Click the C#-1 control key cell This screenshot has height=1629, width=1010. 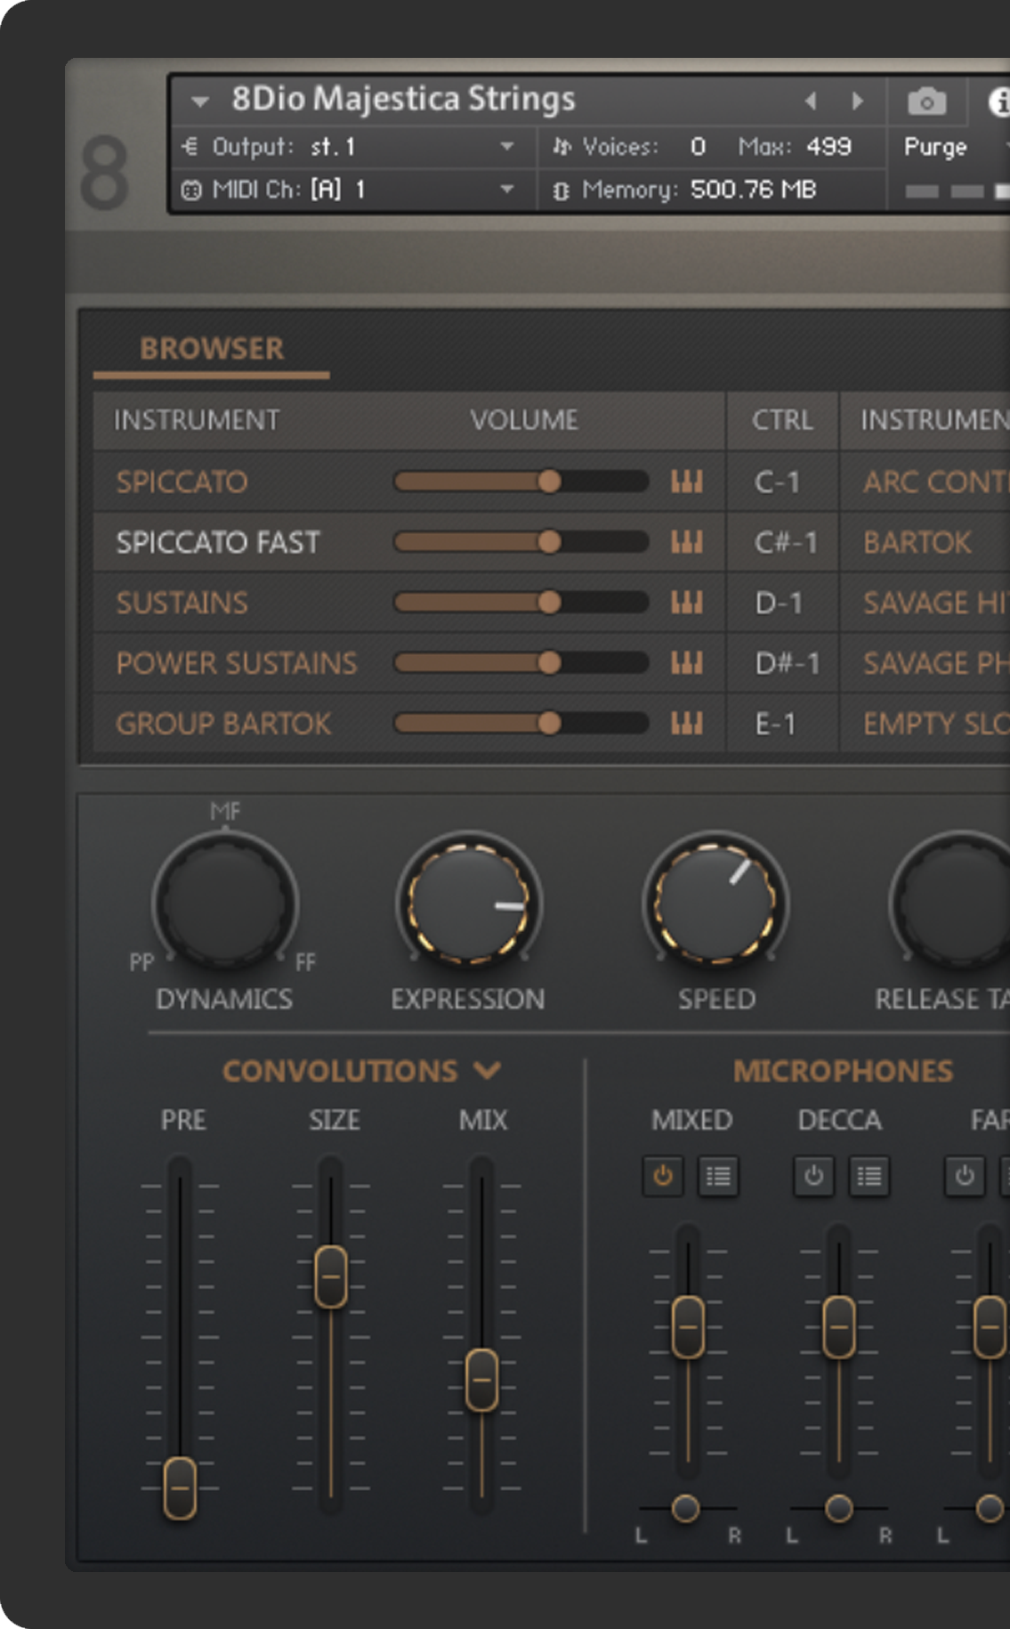pyautogui.click(x=782, y=542)
